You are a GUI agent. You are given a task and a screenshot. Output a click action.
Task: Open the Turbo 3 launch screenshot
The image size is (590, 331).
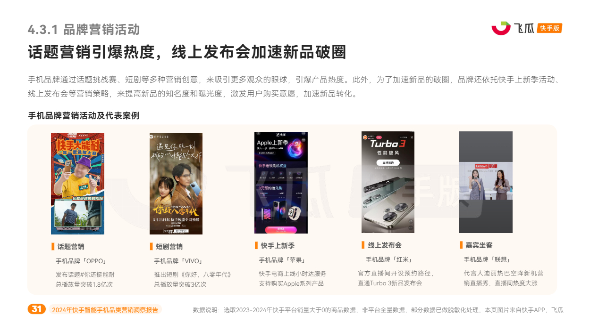(x=388, y=182)
